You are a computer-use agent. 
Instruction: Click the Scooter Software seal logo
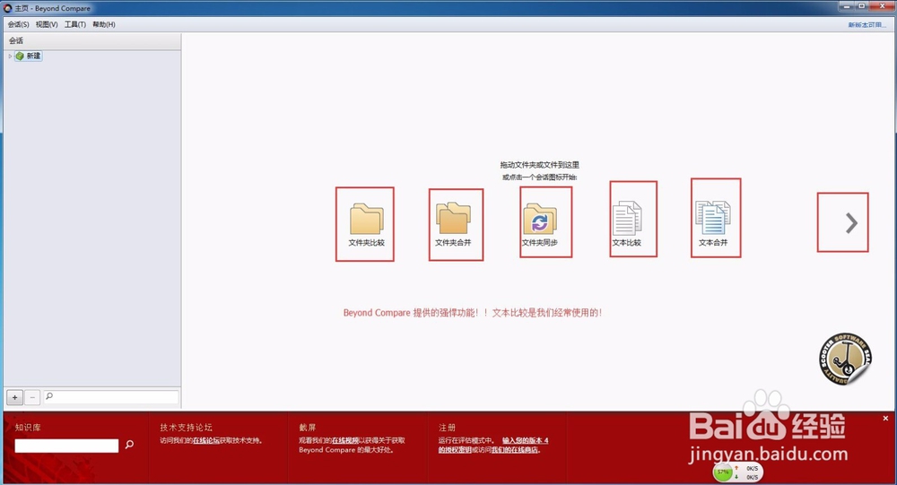(845, 359)
